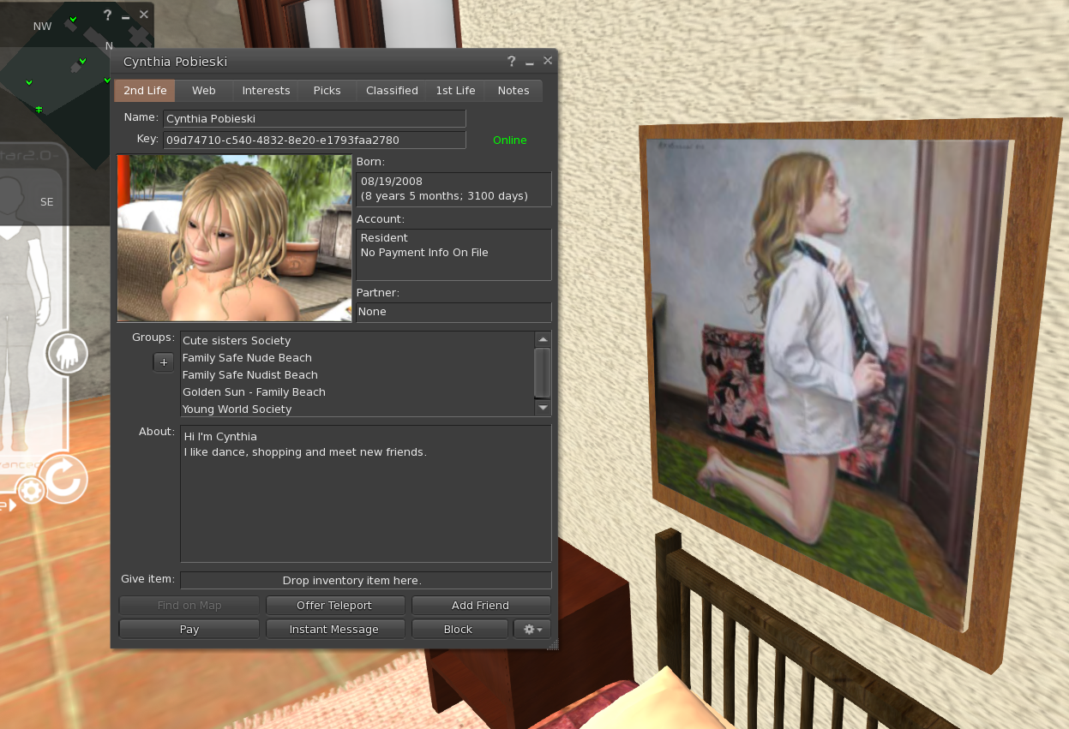Viewport: 1069px width, 729px height.
Task: Start an Instant Message
Action: pos(334,630)
